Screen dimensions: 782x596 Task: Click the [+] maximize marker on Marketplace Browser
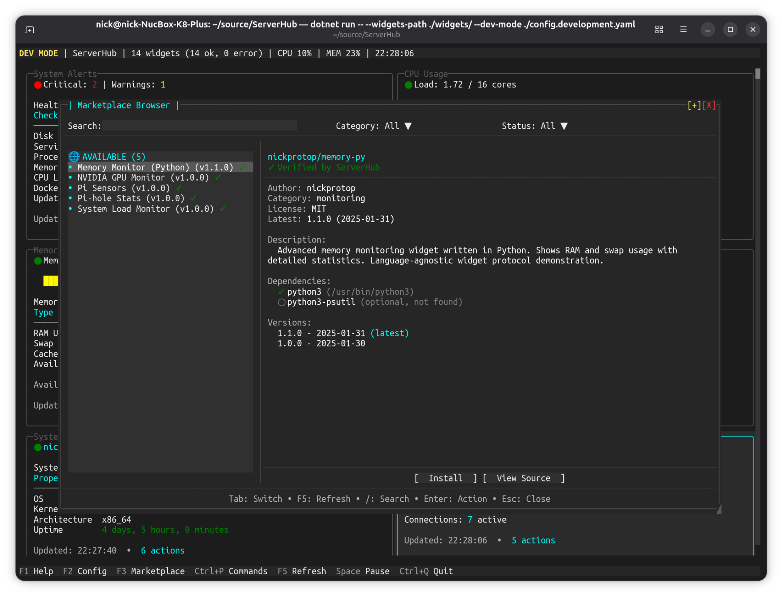[x=694, y=105]
